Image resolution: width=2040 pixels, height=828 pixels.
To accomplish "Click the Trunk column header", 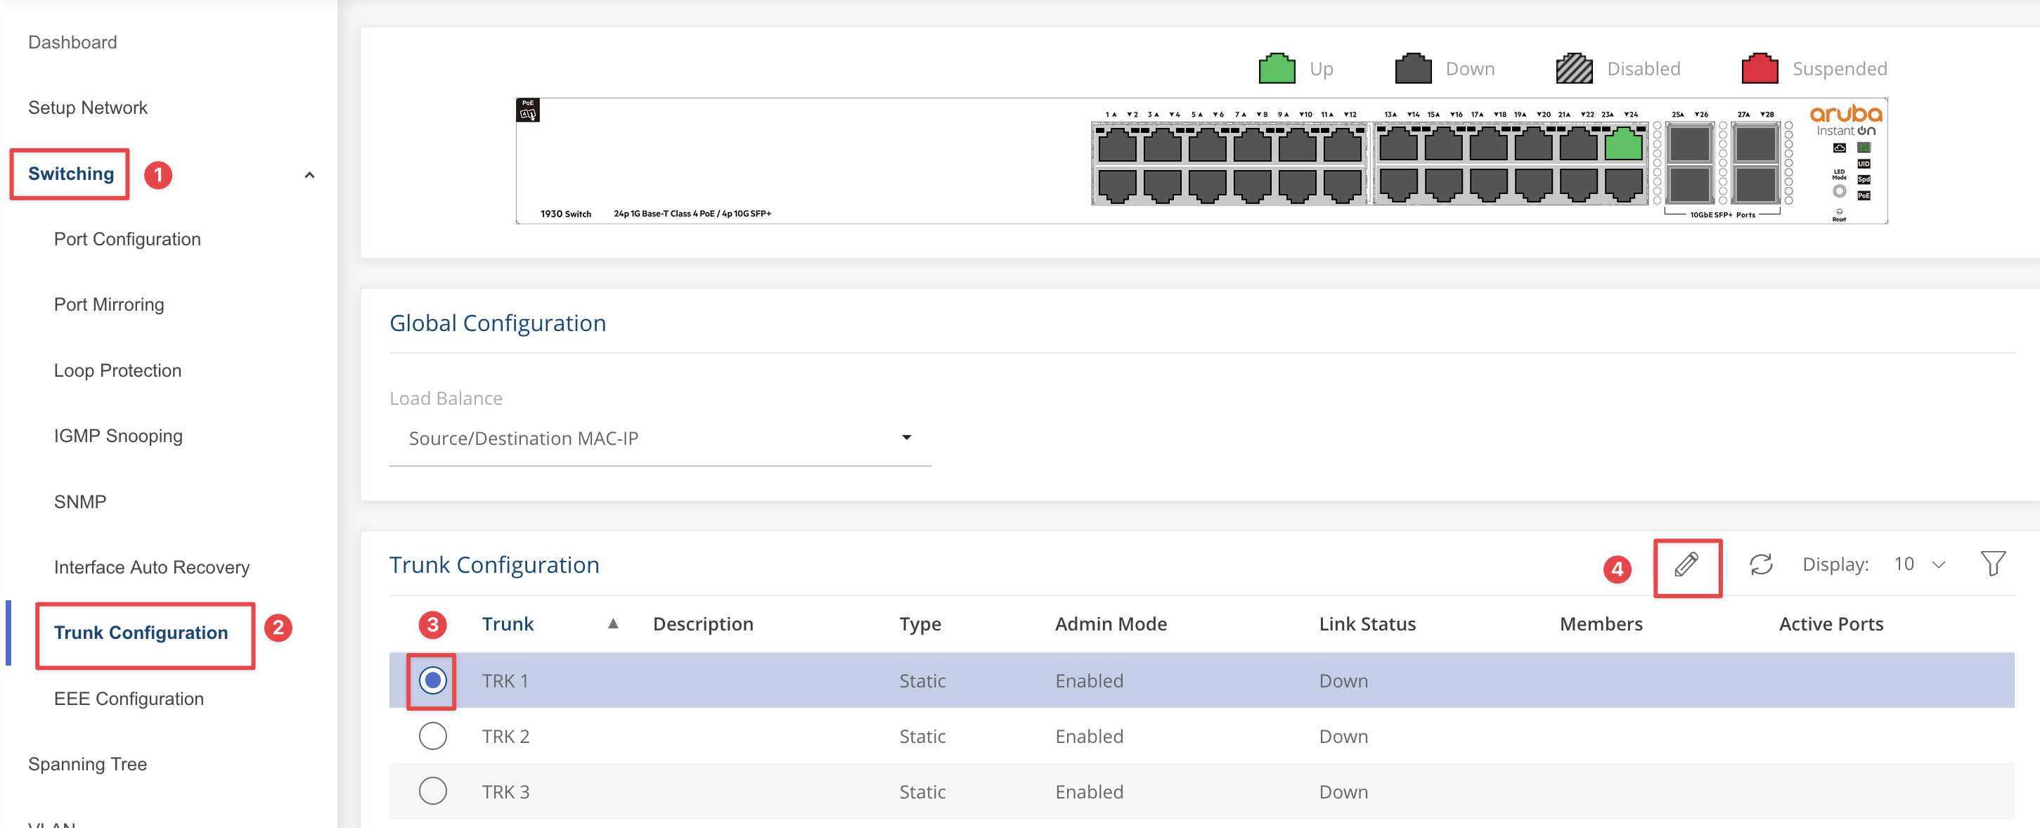I will (x=508, y=623).
